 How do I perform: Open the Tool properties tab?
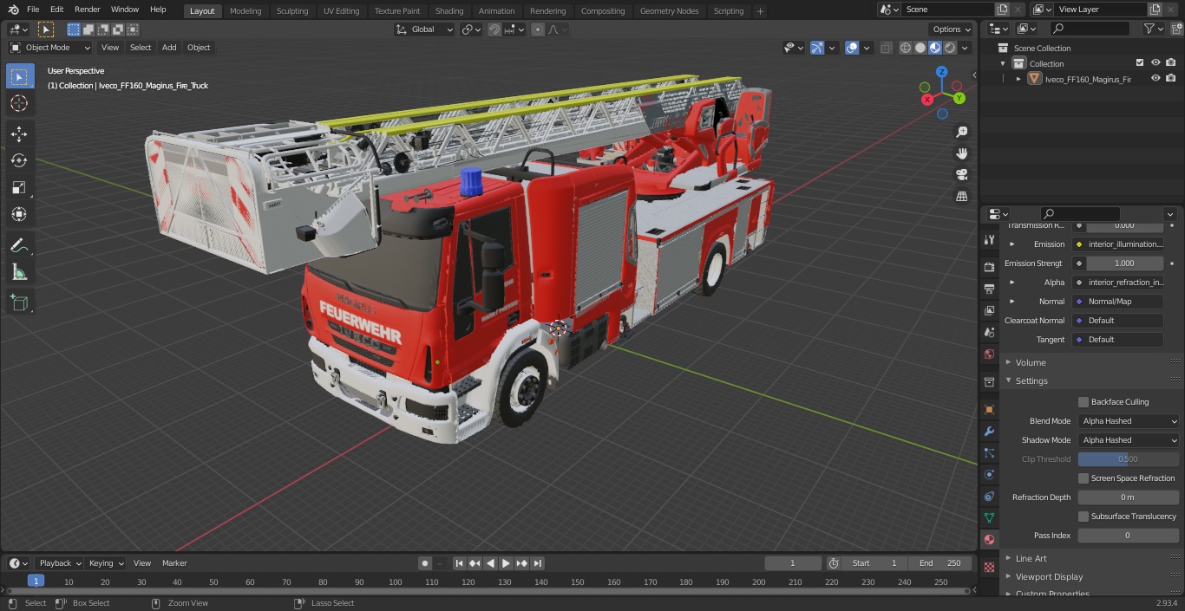click(989, 240)
